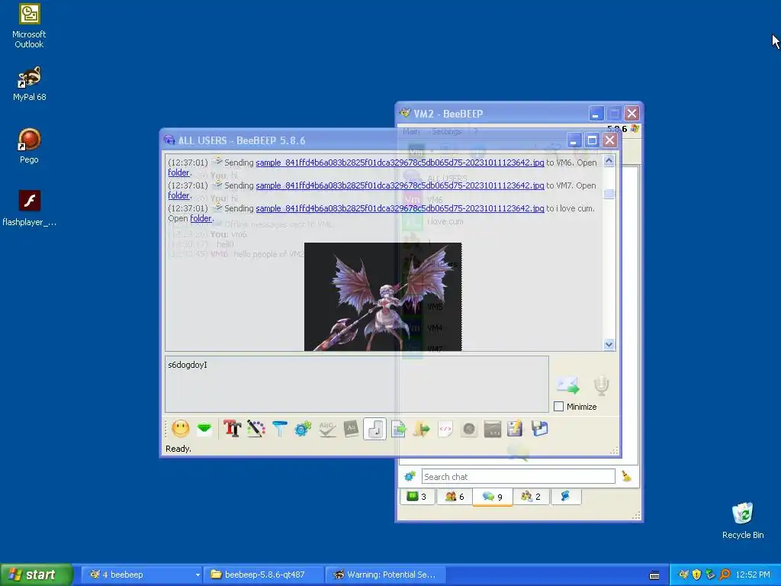Screen dimensions: 781x586
Task: Click the magnifier tray icon
Action: point(725,575)
